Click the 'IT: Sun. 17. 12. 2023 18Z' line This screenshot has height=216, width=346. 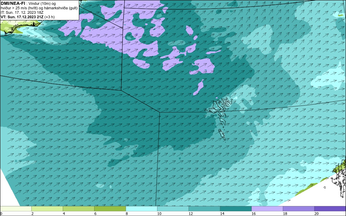[22, 12]
